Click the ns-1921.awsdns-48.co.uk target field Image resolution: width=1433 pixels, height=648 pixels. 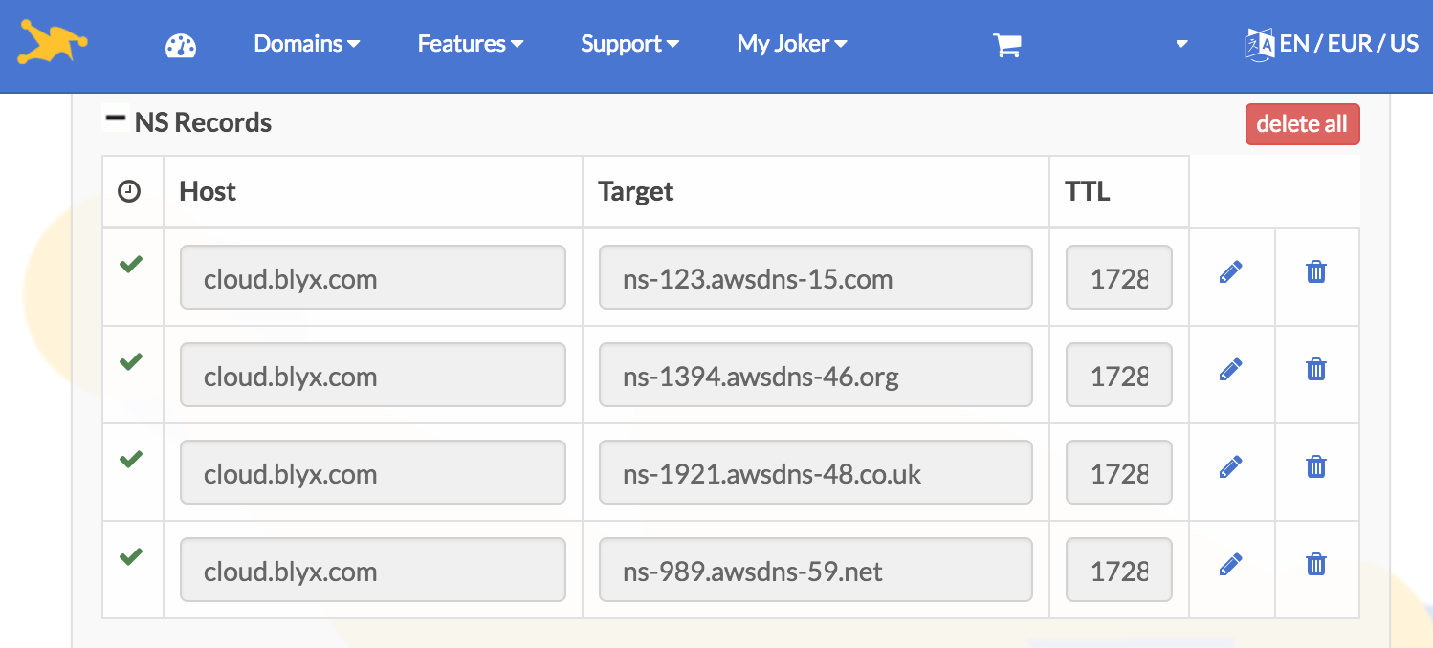816,473
